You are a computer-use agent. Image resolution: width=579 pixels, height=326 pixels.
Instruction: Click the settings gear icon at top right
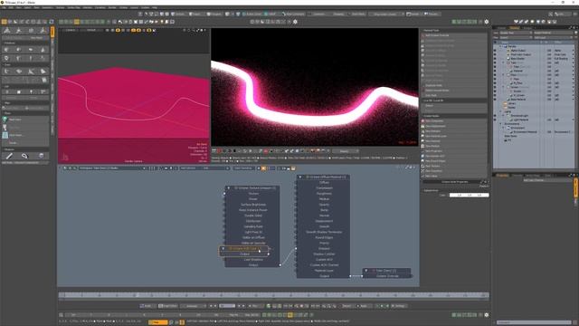click(x=487, y=22)
